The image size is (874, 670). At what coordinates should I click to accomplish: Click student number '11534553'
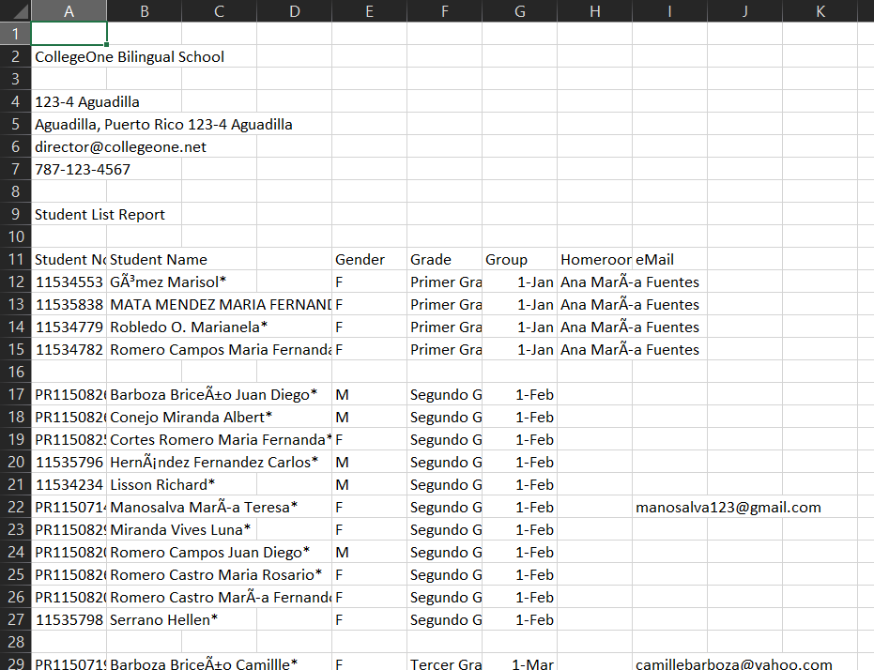[x=69, y=282]
